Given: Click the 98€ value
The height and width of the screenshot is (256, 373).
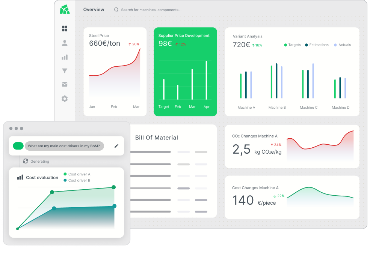Looking at the screenshot, I should pos(165,44).
